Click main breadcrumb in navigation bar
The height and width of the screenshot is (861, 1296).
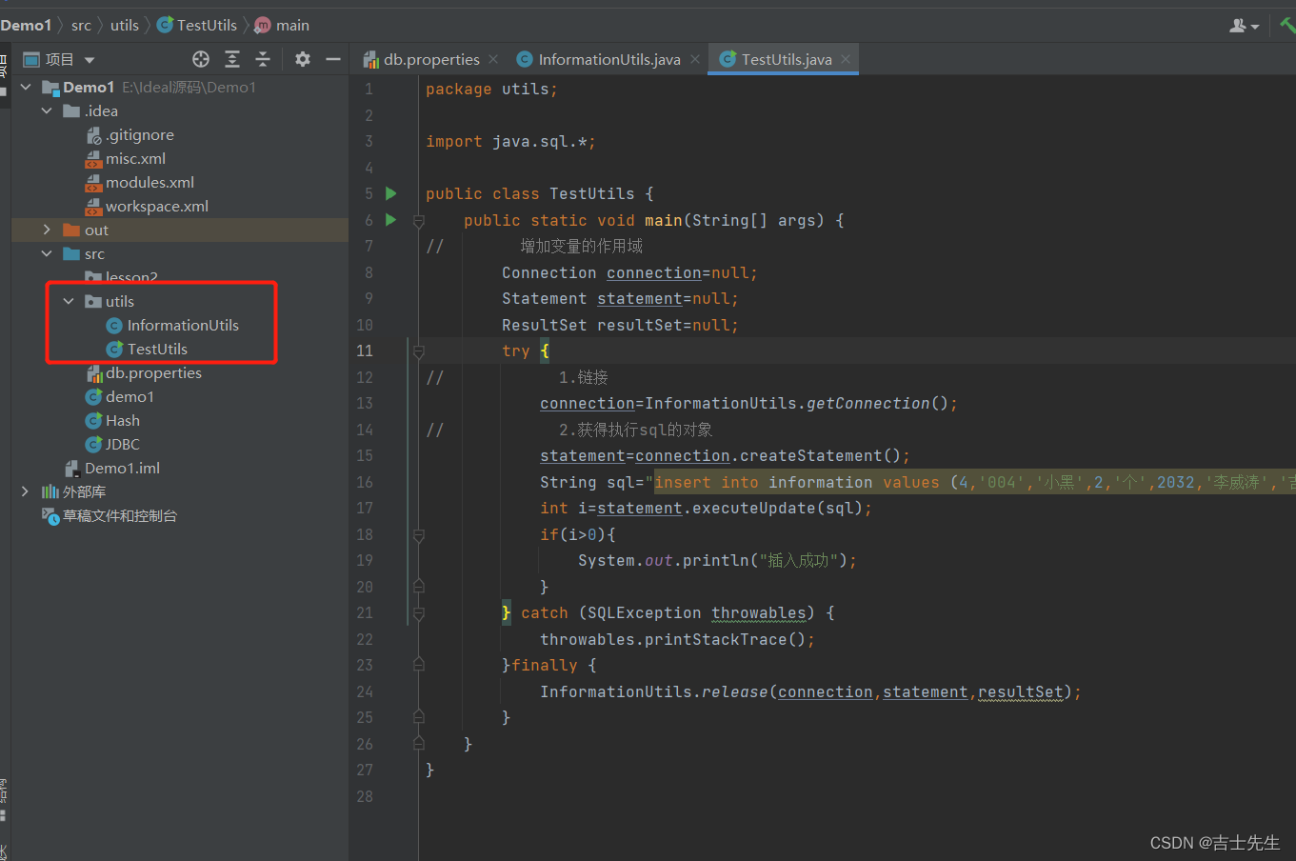[283, 26]
